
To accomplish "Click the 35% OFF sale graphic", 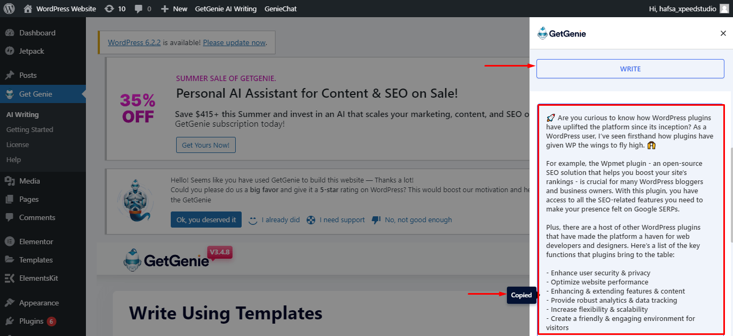I will coord(138,108).
